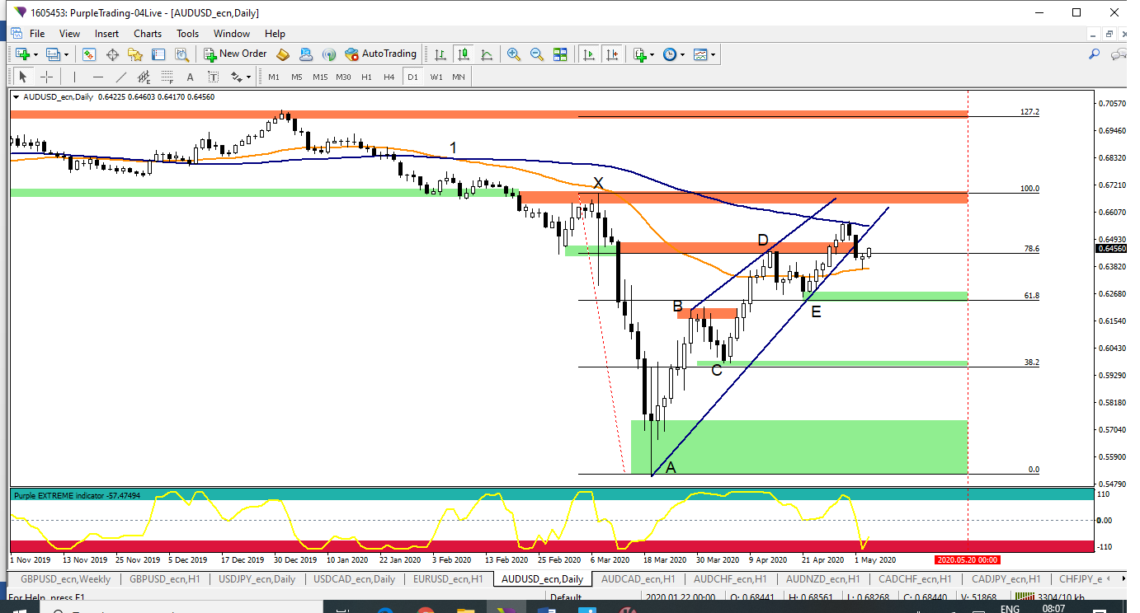Select the H1 timeframe button
Screen dimensions: 1140x613
pyautogui.click(x=366, y=77)
